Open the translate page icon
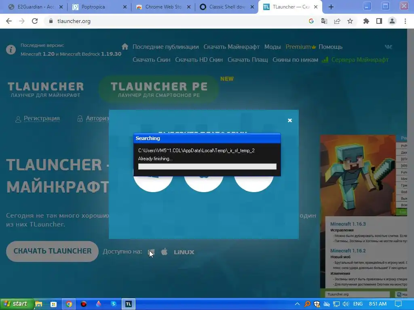Image resolution: width=414 pixels, height=310 pixels. click(x=324, y=21)
